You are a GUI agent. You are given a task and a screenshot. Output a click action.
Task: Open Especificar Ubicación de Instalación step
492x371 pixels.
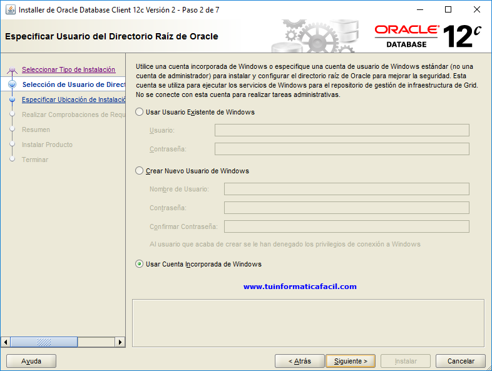[x=73, y=99]
